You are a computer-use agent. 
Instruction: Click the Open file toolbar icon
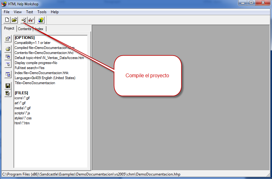(14, 20)
